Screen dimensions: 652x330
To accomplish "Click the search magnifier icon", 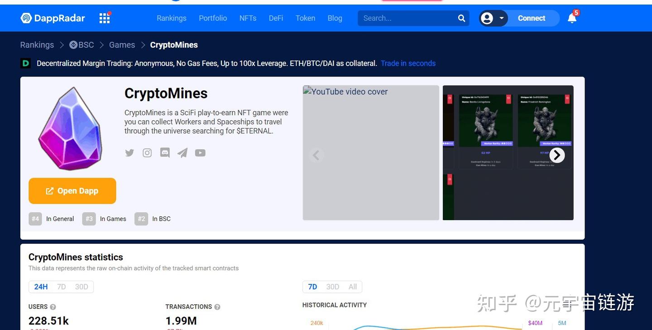I will coord(461,18).
